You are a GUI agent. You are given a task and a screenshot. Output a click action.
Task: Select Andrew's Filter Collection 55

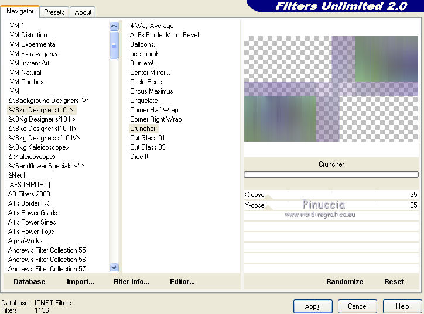click(47, 250)
